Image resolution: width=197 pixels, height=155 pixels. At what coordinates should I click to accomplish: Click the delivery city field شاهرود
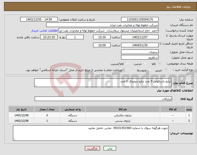[140, 57]
